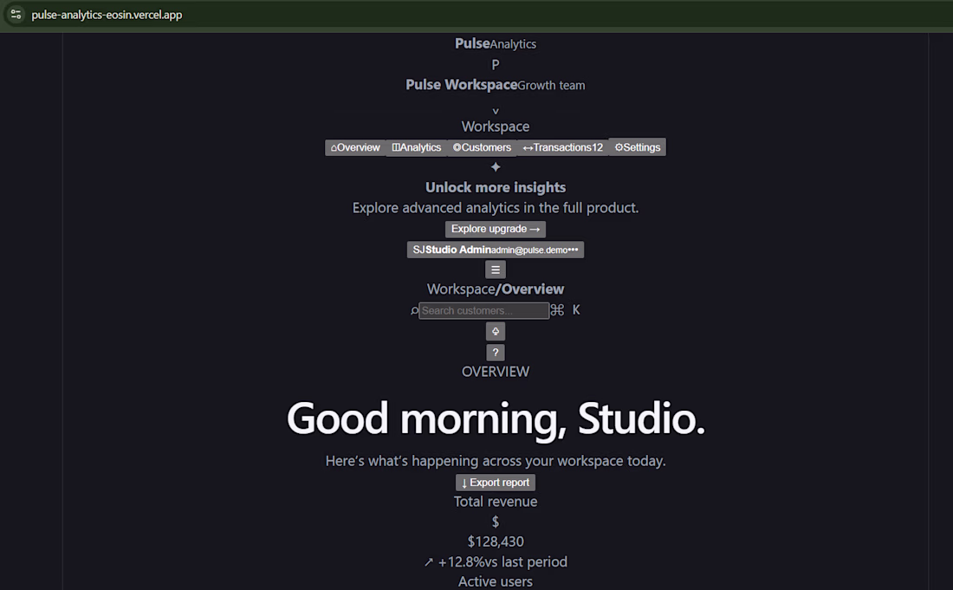
Task: Expand the workspace switcher chevron
Action: (496, 111)
